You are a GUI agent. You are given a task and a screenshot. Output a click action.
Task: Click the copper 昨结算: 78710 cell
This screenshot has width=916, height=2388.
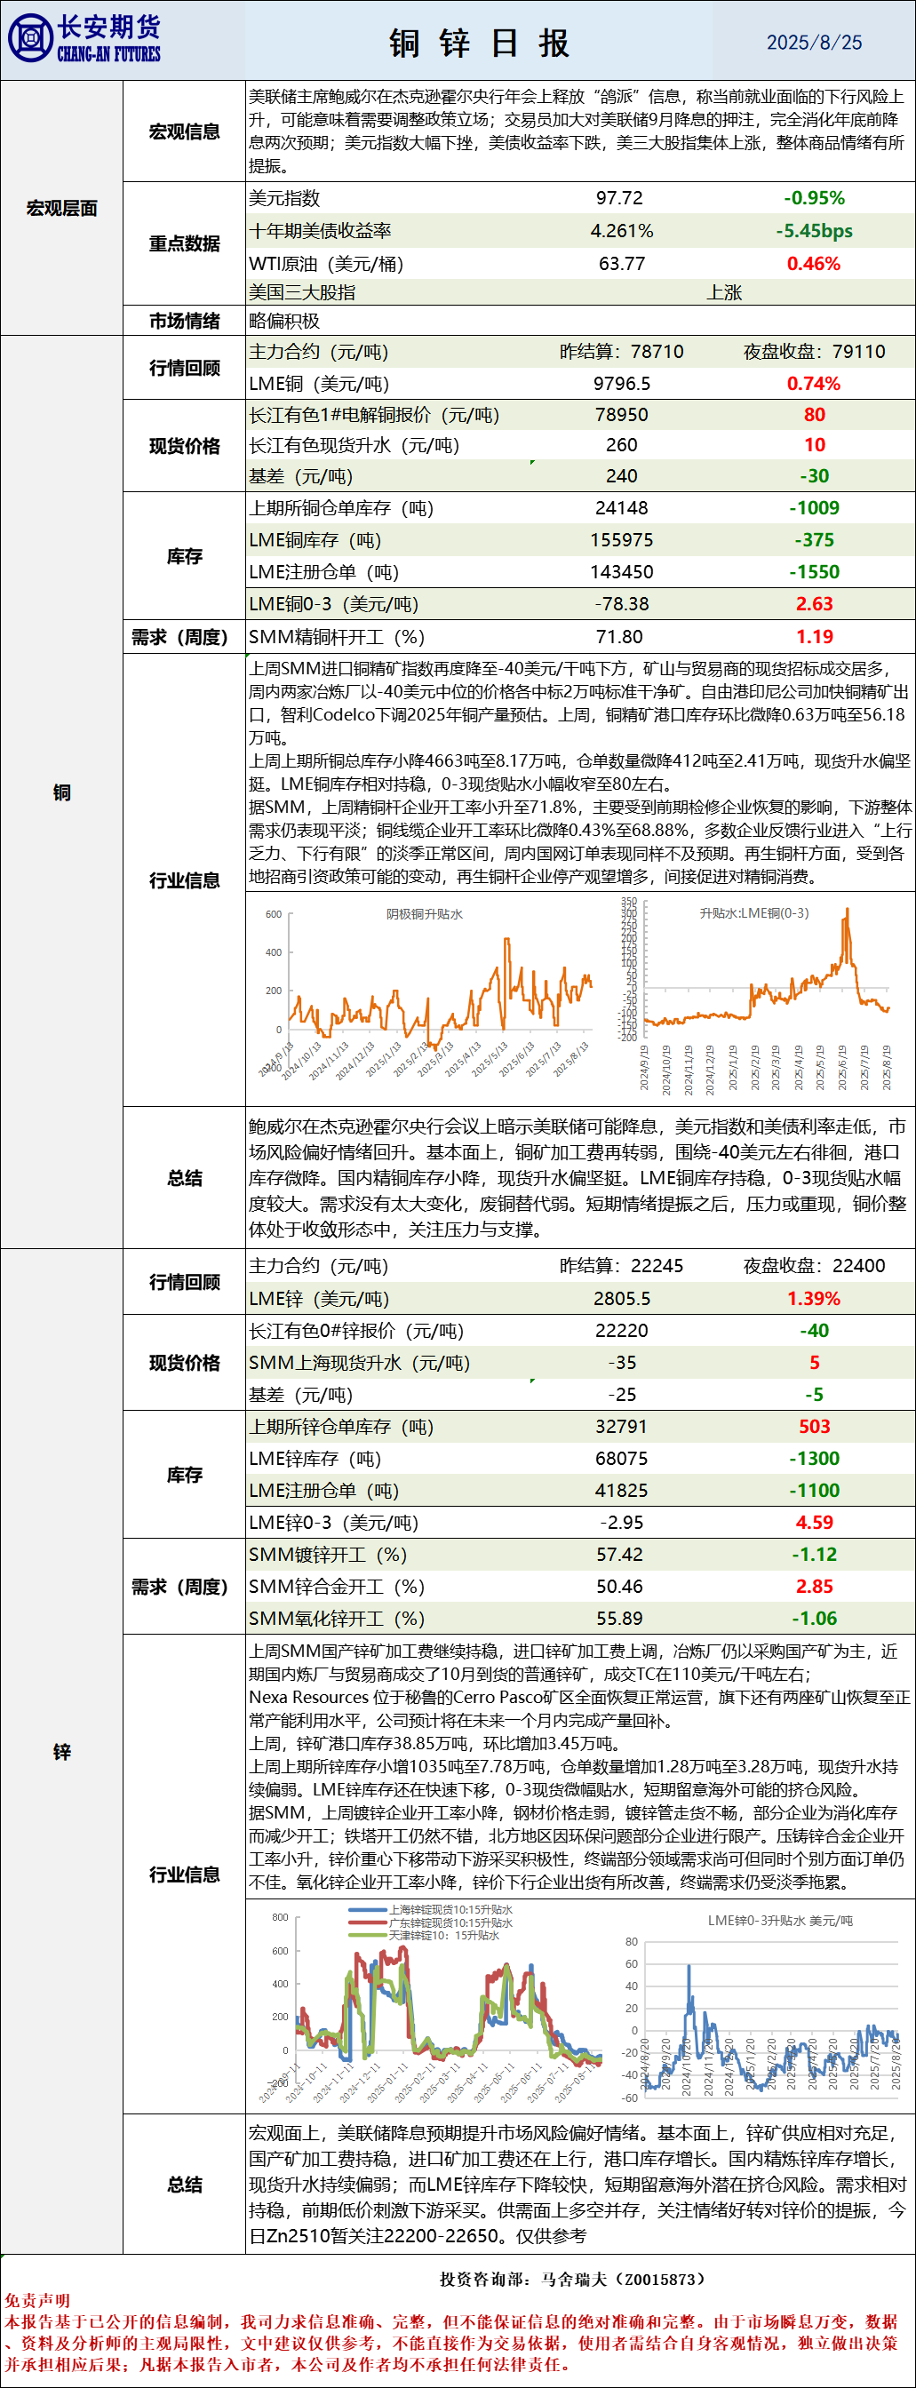621,351
